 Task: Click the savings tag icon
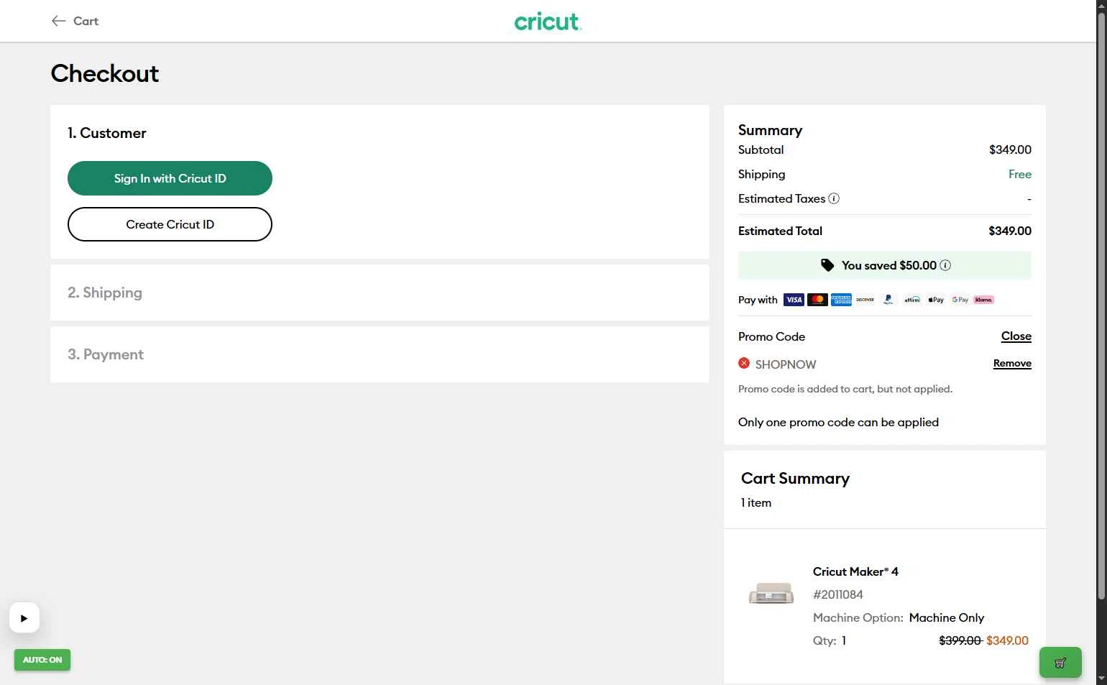(x=828, y=265)
